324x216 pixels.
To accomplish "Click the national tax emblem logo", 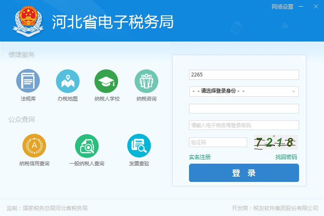I will coord(28,21).
